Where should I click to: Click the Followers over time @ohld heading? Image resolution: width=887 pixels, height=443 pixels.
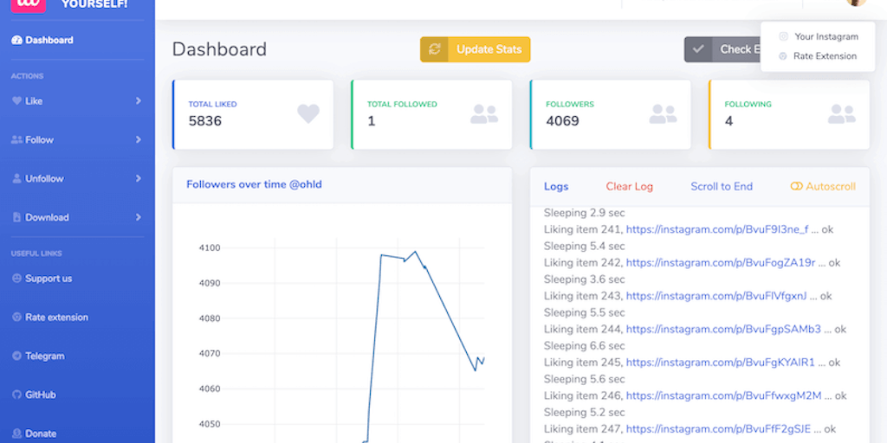254,184
